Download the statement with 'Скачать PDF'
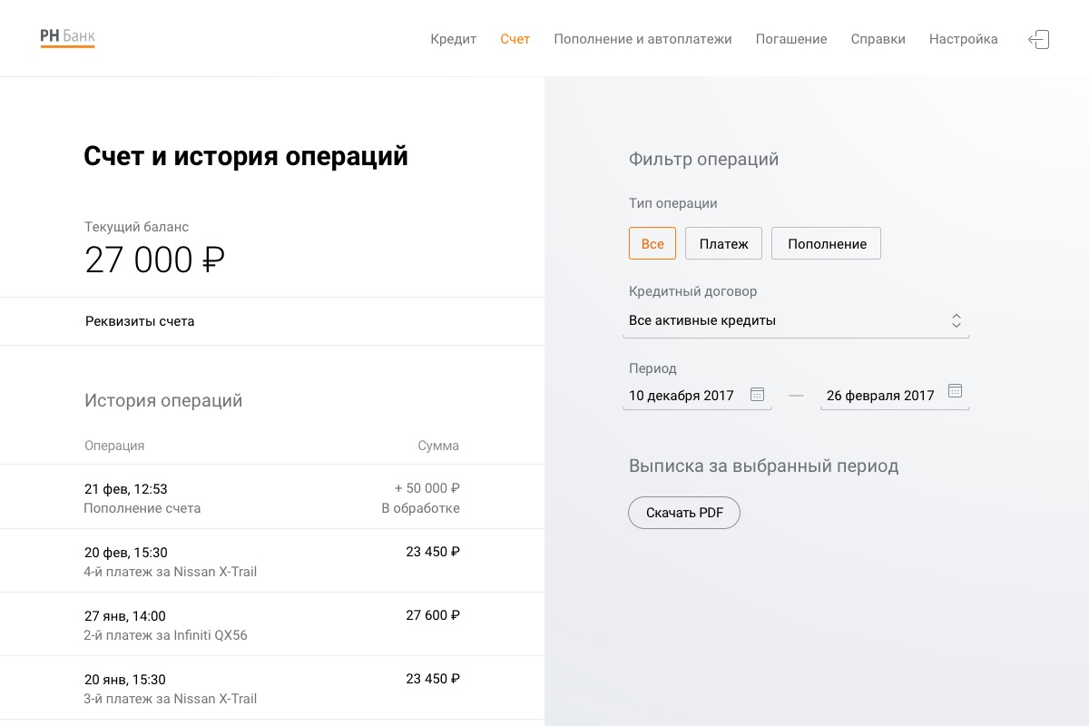Image resolution: width=1089 pixels, height=726 pixels. point(684,513)
